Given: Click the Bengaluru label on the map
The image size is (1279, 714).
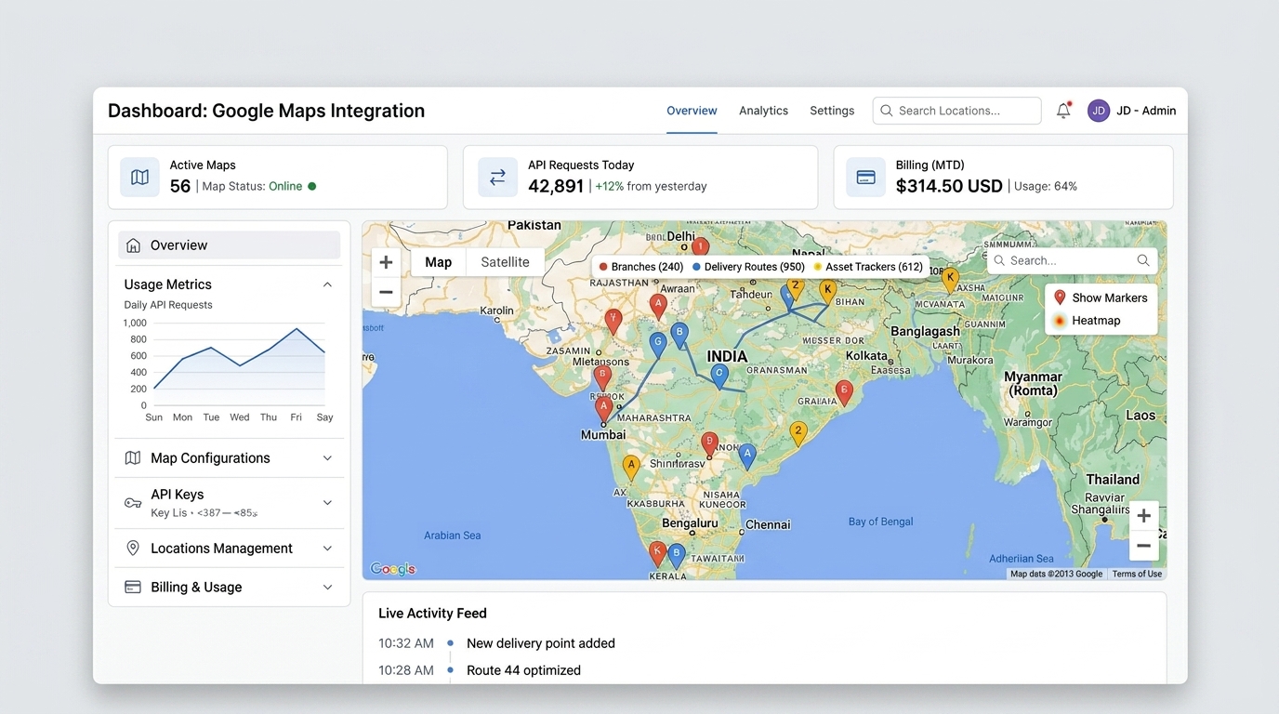Looking at the screenshot, I should pyautogui.click(x=690, y=523).
